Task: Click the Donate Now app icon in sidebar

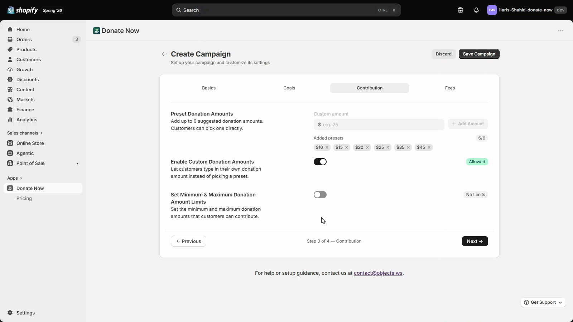Action: pyautogui.click(x=10, y=188)
